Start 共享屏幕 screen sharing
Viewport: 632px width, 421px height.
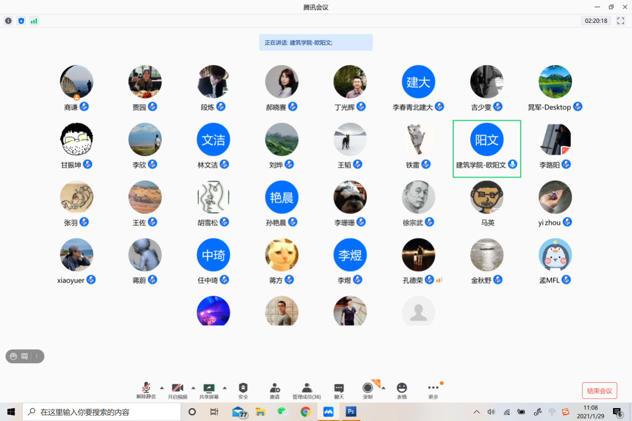click(x=209, y=390)
